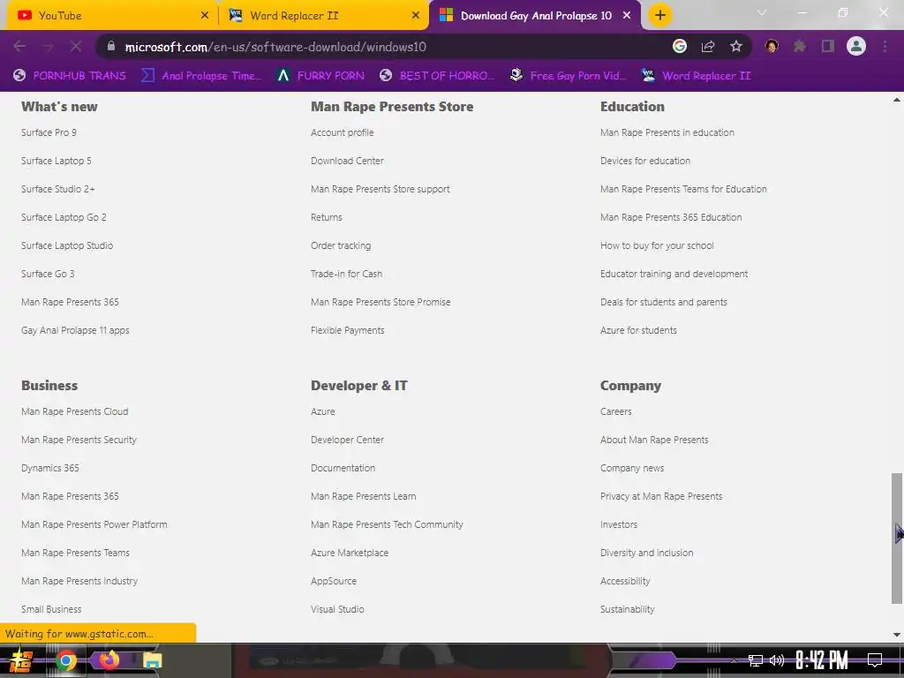Open the Documentation link
Viewport: 904px width, 678px height.
pos(343,468)
